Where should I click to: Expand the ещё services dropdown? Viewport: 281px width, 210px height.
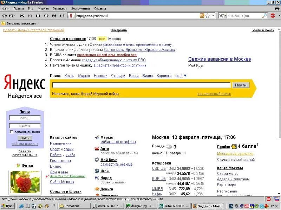[x=181, y=76]
